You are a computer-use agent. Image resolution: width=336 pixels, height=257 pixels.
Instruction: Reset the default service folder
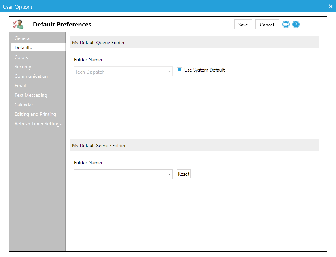point(183,174)
